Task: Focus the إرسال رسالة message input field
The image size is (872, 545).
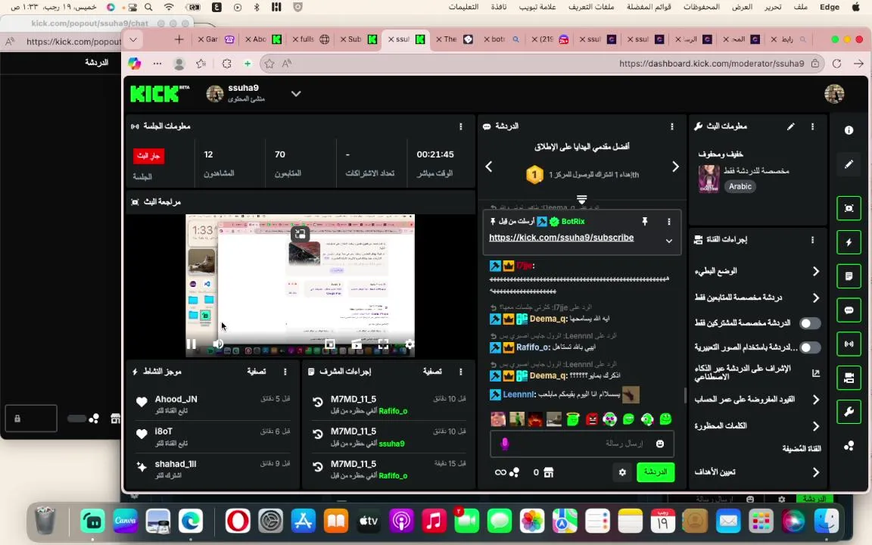Action: tap(581, 444)
